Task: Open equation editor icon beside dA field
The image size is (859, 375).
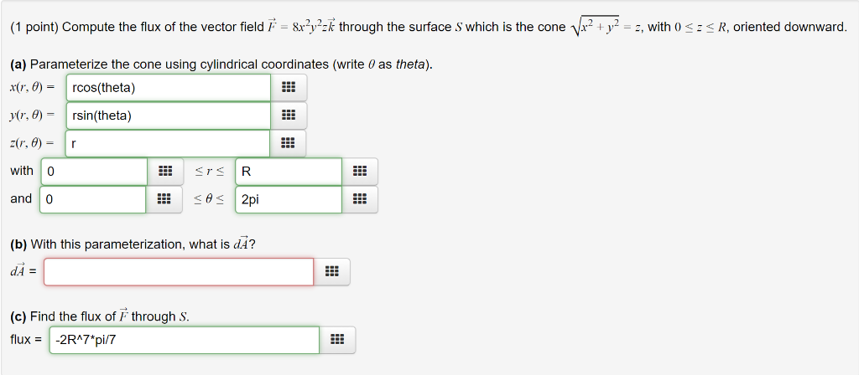Action: click(331, 272)
